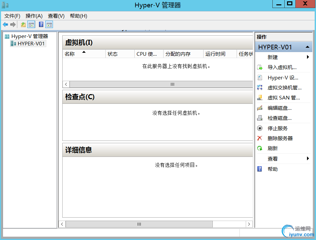
Task: Open 虚拟 SAN 管... action
Action: pos(284,98)
